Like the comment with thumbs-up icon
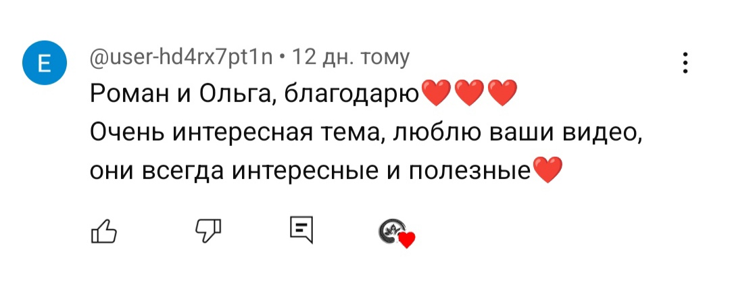This screenshot has height=296, width=730. click(103, 231)
